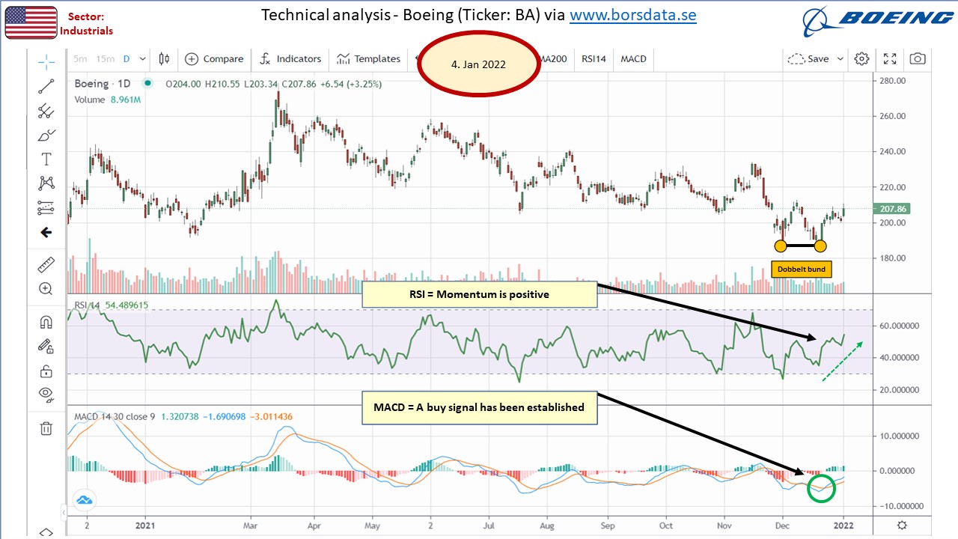Toggle magnet mode for drawings

click(x=46, y=323)
